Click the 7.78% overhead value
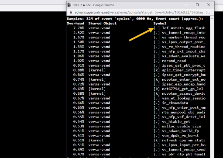The height and width of the screenshot is (158, 223). click(x=79, y=28)
